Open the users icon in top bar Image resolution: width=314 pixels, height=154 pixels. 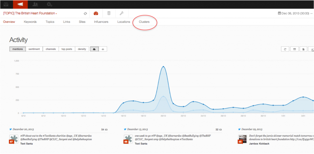pos(35,4)
